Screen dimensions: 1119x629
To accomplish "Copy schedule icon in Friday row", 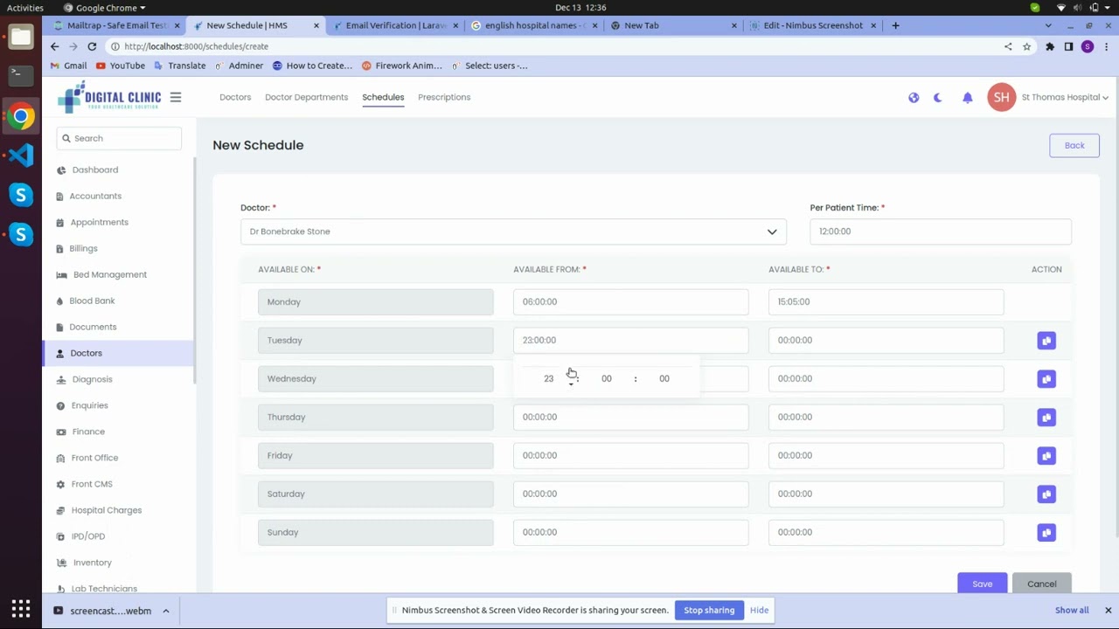I will [1046, 456].
